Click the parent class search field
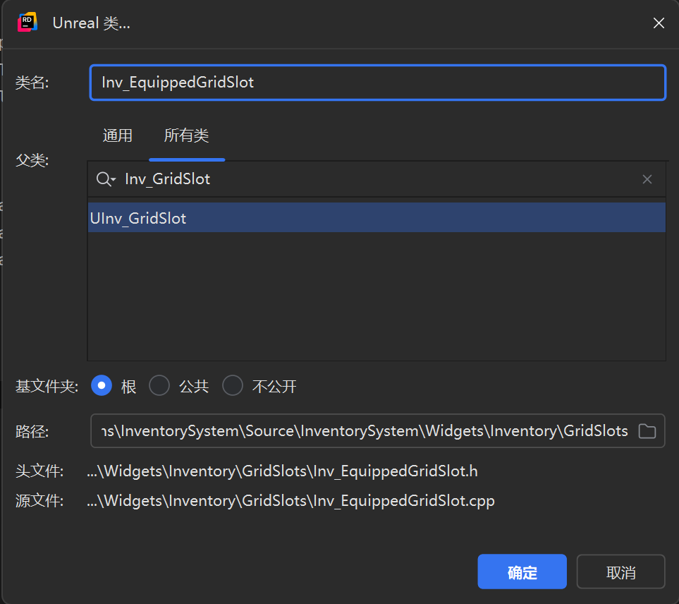 tap(374, 179)
